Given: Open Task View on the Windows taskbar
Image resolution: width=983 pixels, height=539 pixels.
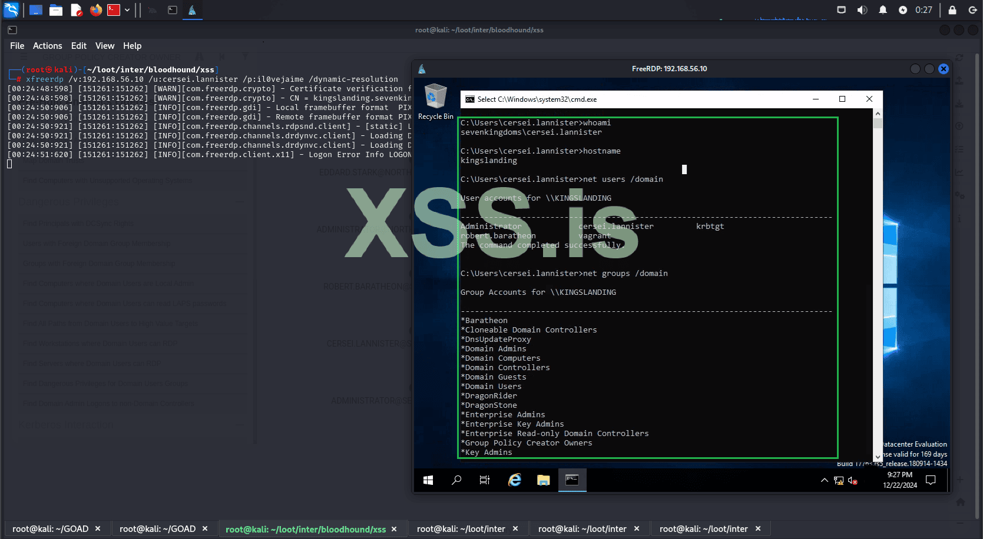Looking at the screenshot, I should coord(485,480).
